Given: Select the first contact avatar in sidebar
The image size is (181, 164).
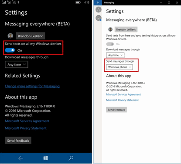Looking at the screenshot, I should [99, 10].
